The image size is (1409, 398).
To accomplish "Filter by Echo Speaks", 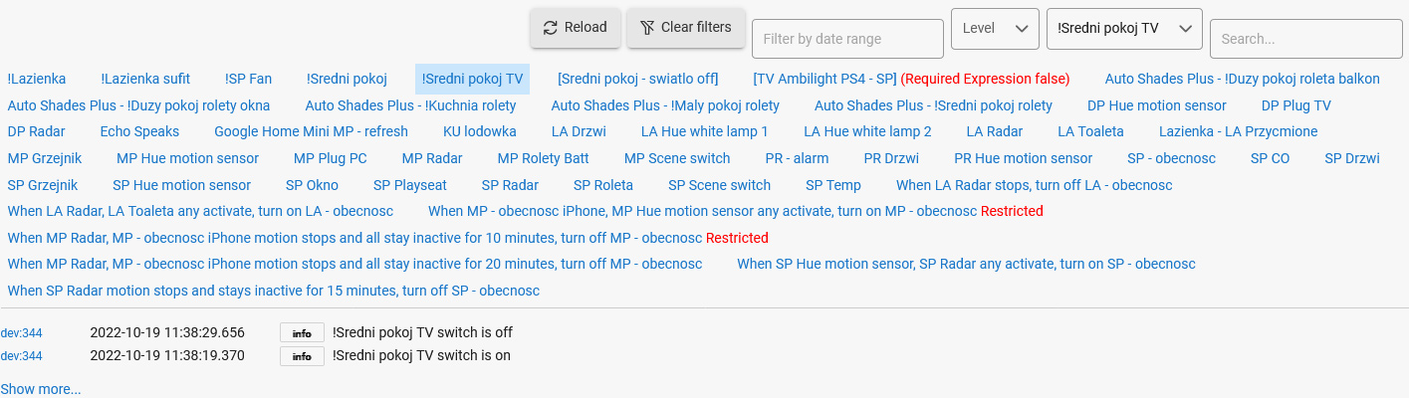I will point(139,131).
